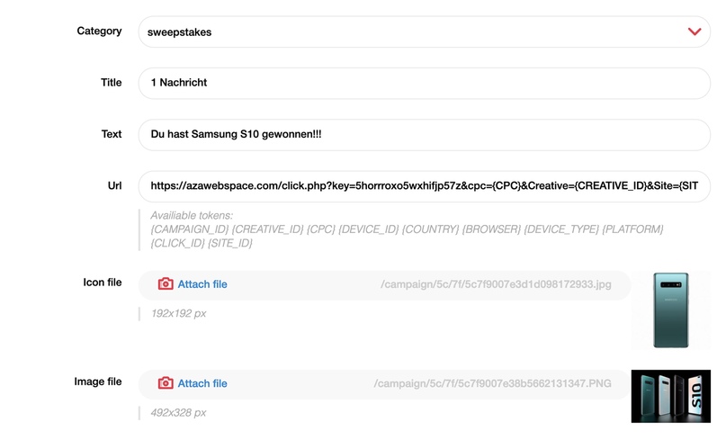Screen dimensions: 726x440
Task: Click the {SITE_ID} token text
Action: coord(230,243)
